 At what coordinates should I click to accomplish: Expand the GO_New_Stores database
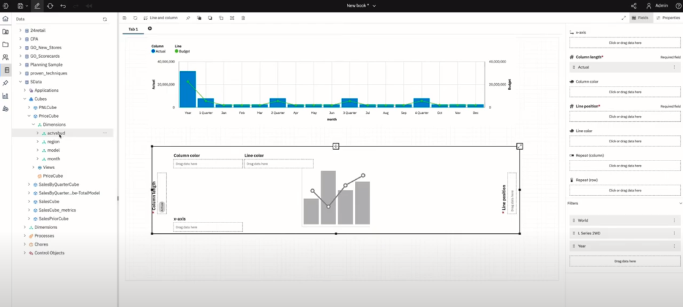tap(20, 47)
